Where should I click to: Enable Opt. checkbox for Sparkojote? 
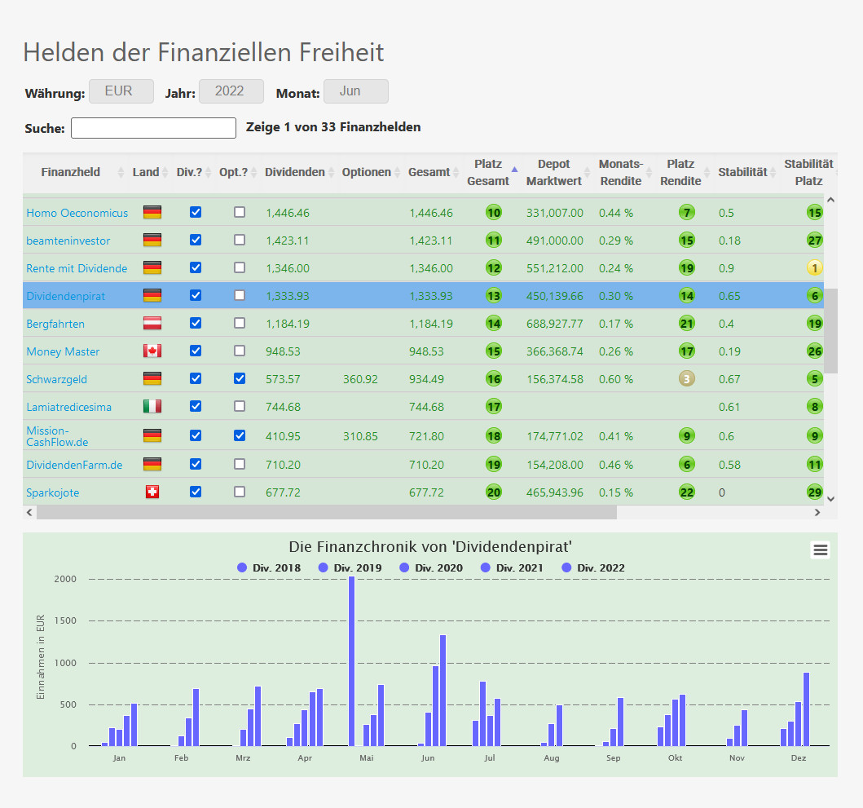click(x=240, y=492)
